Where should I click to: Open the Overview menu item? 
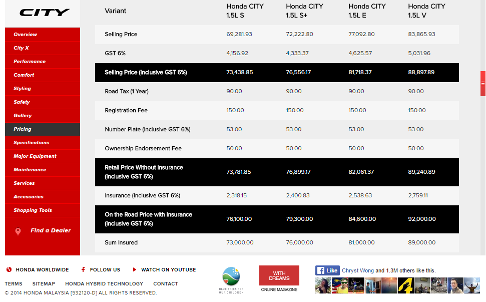[x=26, y=35]
